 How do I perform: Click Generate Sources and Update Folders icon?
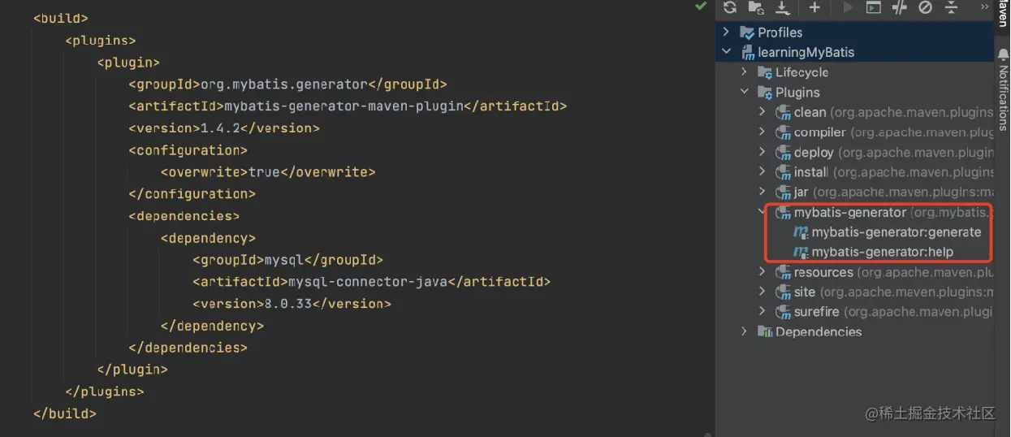pyautogui.click(x=756, y=7)
